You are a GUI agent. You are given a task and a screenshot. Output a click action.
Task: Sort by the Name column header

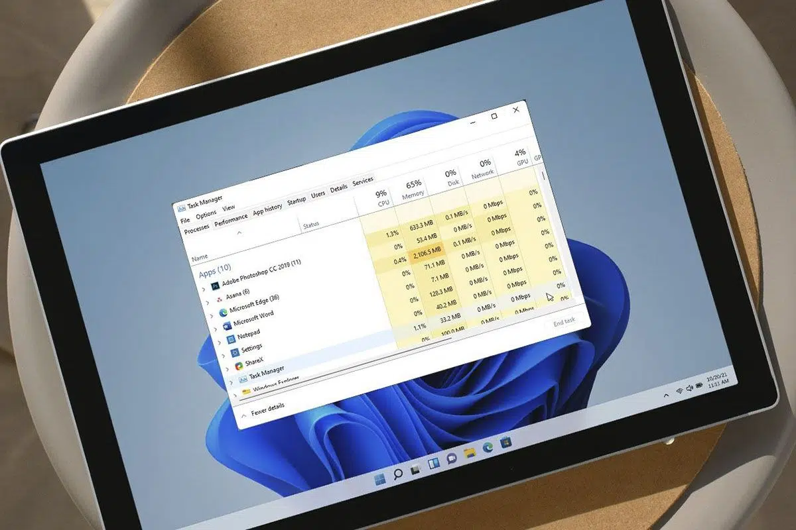coord(200,258)
